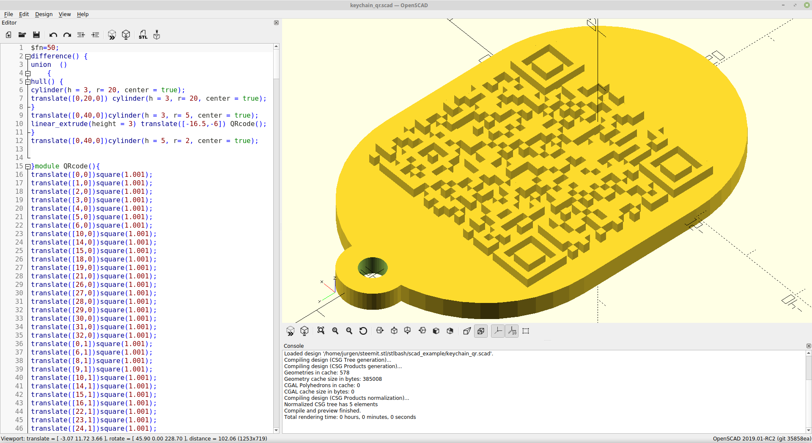Toggle the Show Axes button

(x=498, y=331)
